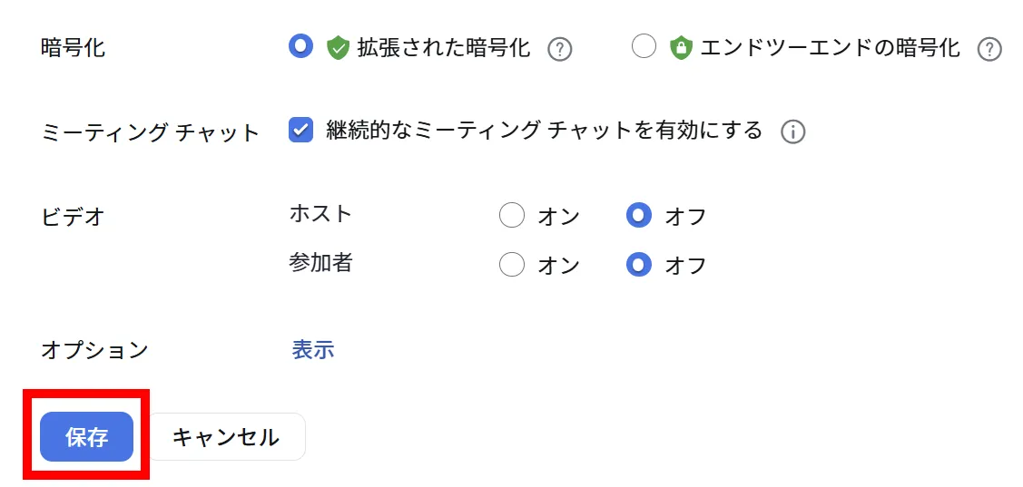Viewport: 1023px width, 487px height.
Task: Select the 拡張された暗号化 radio button
Action: [300, 46]
